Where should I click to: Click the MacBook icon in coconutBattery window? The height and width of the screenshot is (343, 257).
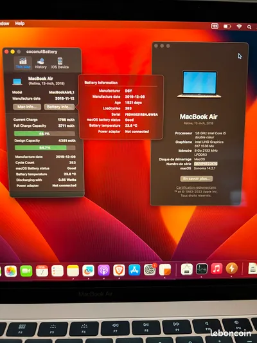tap(17, 82)
